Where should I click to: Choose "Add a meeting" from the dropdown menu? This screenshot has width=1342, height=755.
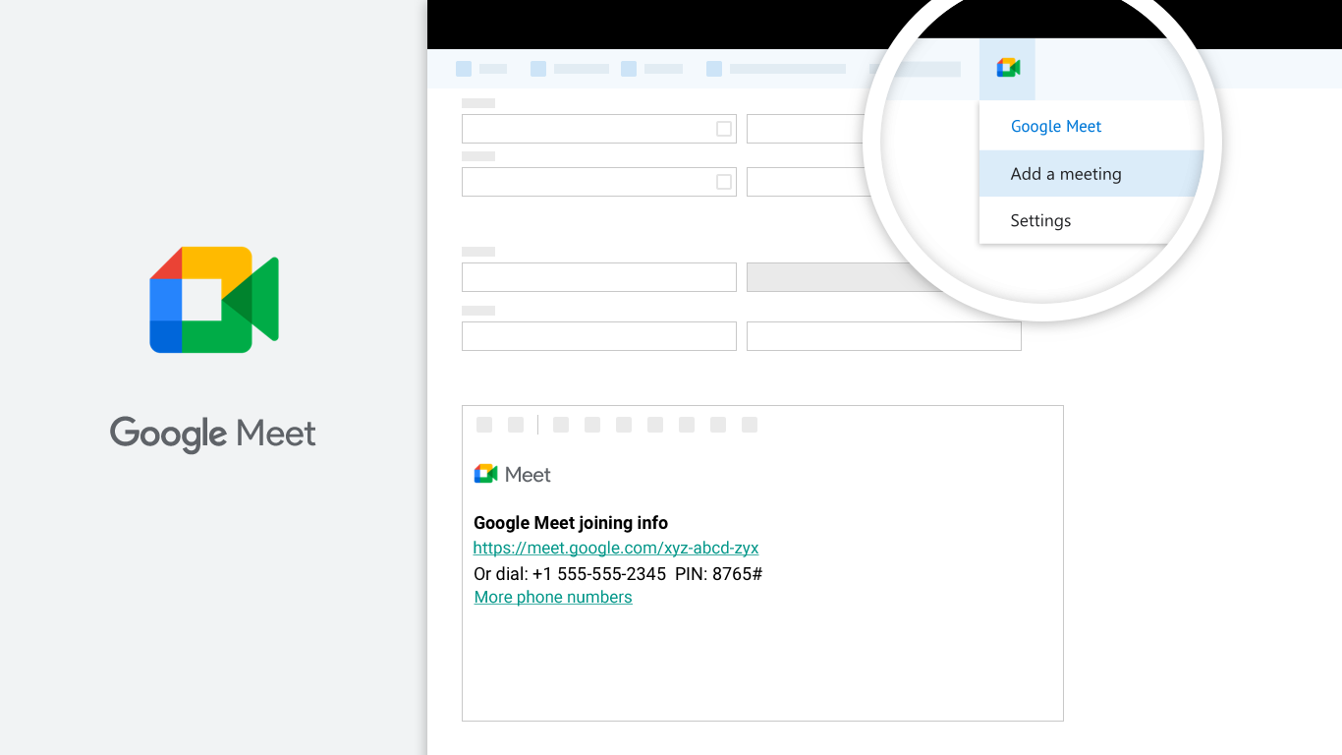(1090, 174)
